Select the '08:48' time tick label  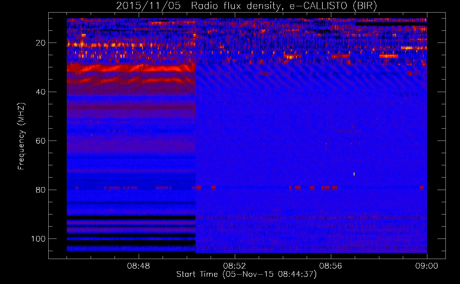point(139,266)
